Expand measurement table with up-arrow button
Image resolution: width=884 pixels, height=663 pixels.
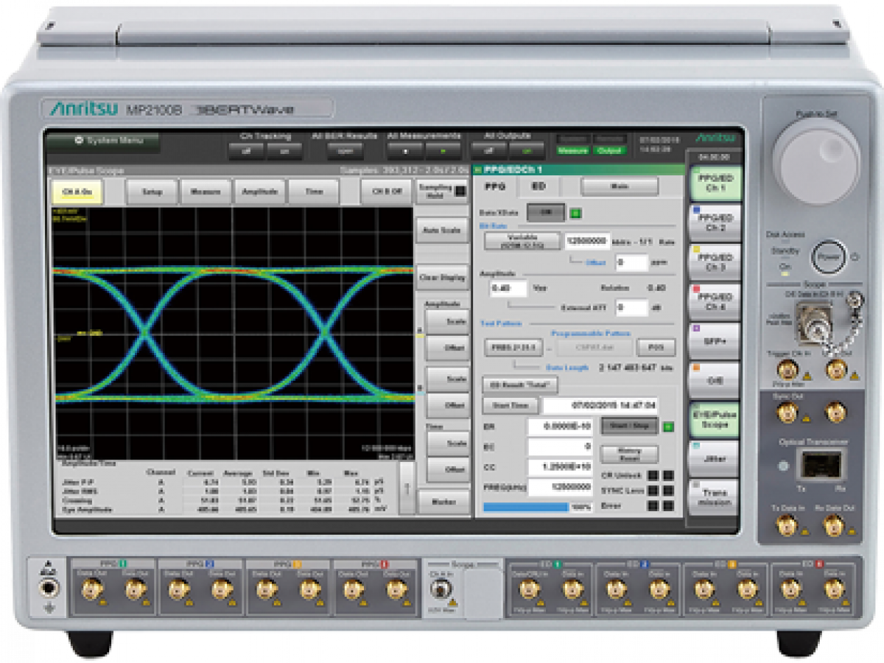coord(406,486)
